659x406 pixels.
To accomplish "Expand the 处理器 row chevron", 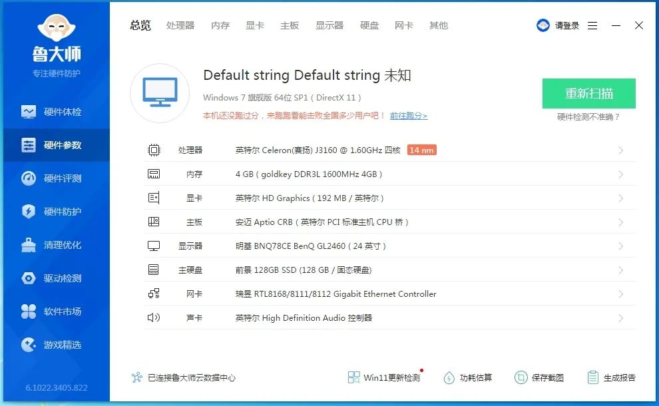I will tap(621, 150).
